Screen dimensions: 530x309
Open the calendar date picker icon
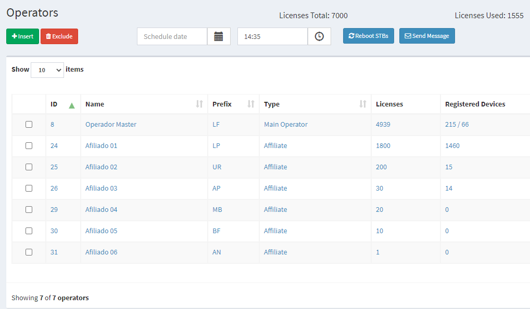pos(219,36)
